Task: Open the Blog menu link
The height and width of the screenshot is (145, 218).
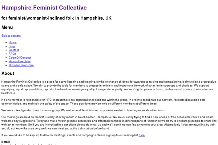Action: point(12,46)
